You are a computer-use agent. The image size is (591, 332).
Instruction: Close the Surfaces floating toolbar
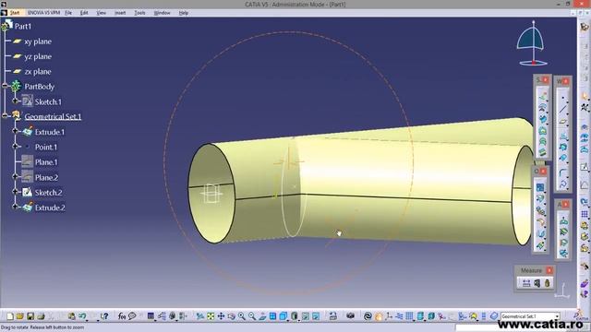[x=546, y=80]
